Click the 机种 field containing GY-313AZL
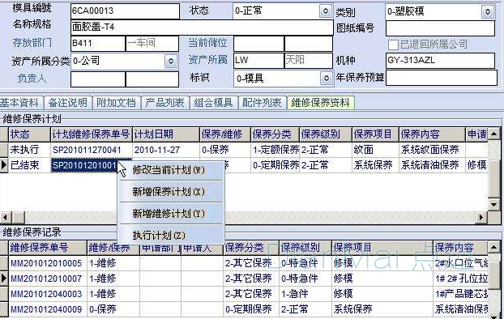The image size is (504, 319). click(440, 61)
